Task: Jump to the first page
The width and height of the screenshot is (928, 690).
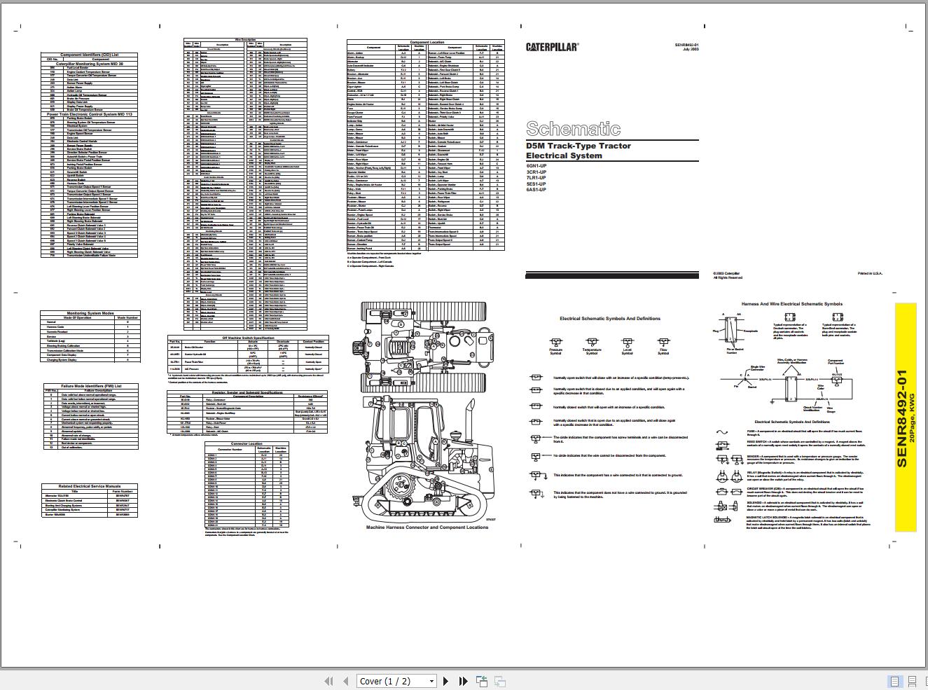Action: point(328,680)
